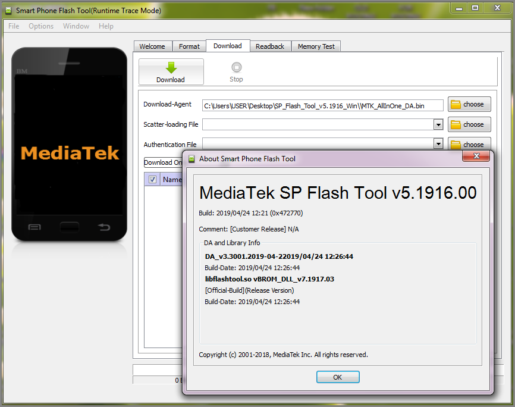Click the 'Build: 2019/04/24 12:21' line

pos(250,213)
